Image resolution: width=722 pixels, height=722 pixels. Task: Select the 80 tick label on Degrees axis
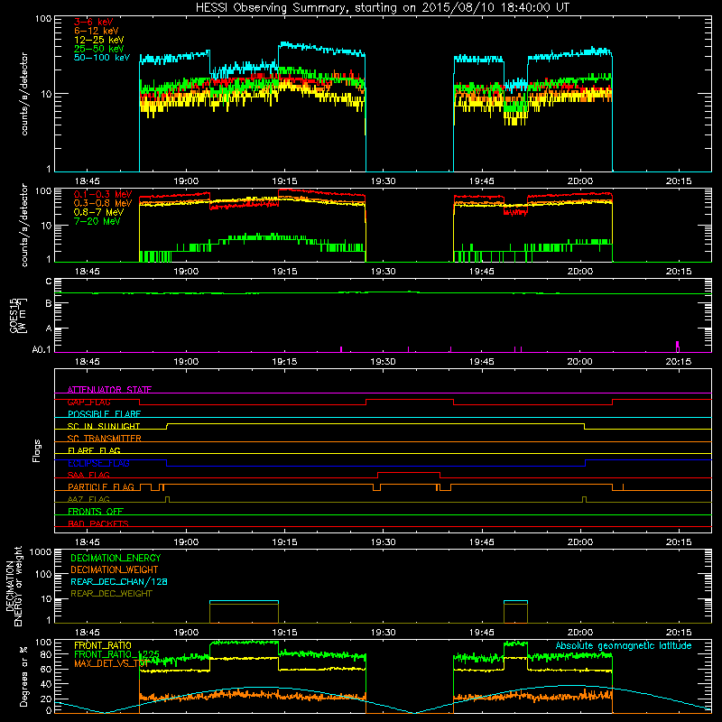coord(46,654)
